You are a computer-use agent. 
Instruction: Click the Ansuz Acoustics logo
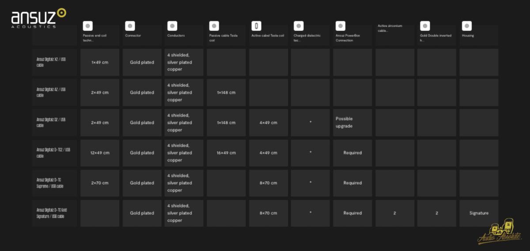[38, 18]
